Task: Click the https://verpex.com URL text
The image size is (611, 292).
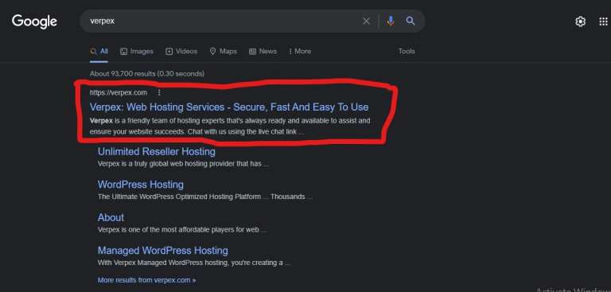Action: (119, 92)
